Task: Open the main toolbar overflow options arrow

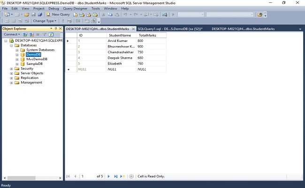Action: tap(265, 15)
